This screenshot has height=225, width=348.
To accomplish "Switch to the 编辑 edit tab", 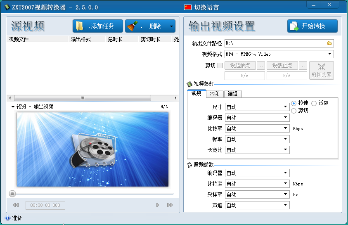I will [232, 94].
